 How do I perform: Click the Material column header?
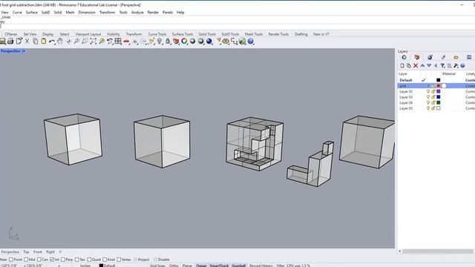[x=448, y=74]
